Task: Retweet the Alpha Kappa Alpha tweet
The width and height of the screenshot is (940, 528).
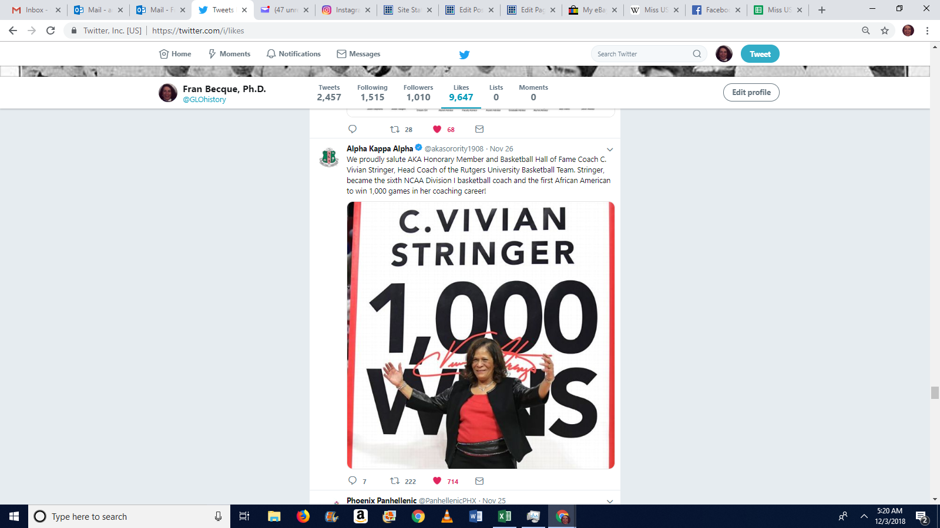Action: pos(395,481)
